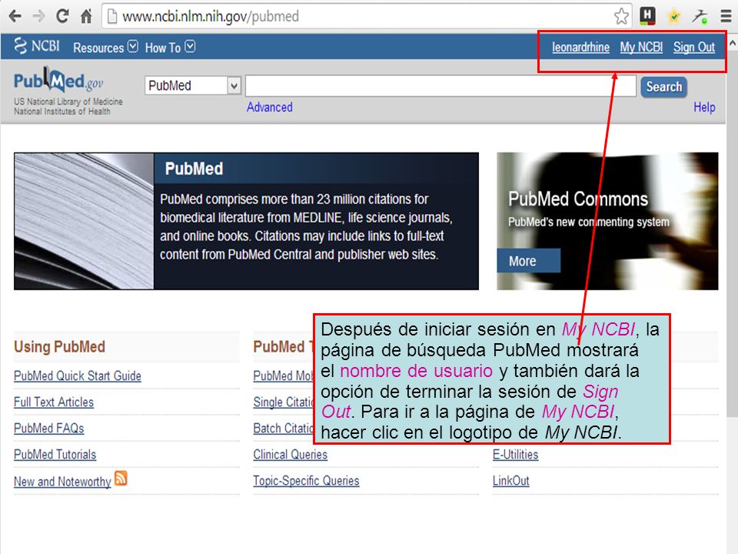Viewport: 738px width, 554px height.
Task: Click Sign Out
Action: 693,47
